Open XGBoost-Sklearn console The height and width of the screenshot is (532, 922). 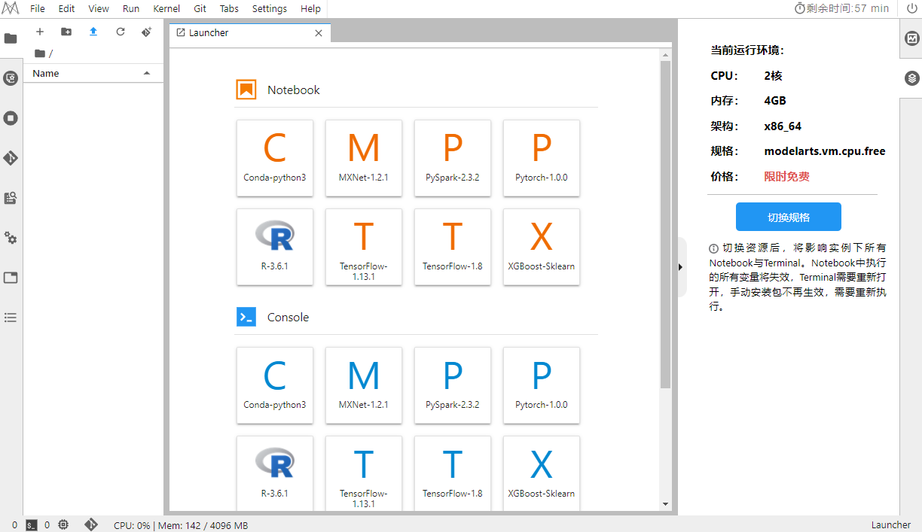tap(542, 473)
